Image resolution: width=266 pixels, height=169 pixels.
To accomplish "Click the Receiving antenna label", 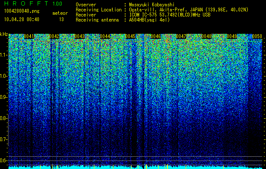I will pyautogui.click(x=97, y=20).
